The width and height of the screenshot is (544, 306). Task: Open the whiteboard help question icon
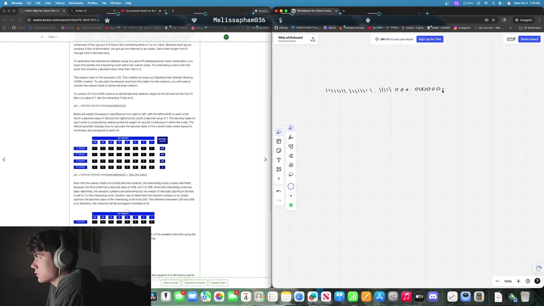(537, 281)
